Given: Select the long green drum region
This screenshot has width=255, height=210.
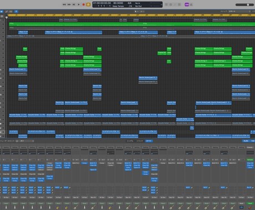Looking at the screenshot, I should (x=132, y=24).
